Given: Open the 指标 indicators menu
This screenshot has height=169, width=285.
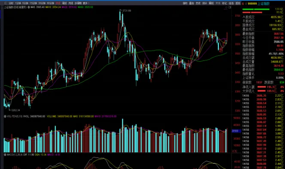Looking at the screenshot, I should click(185, 3).
